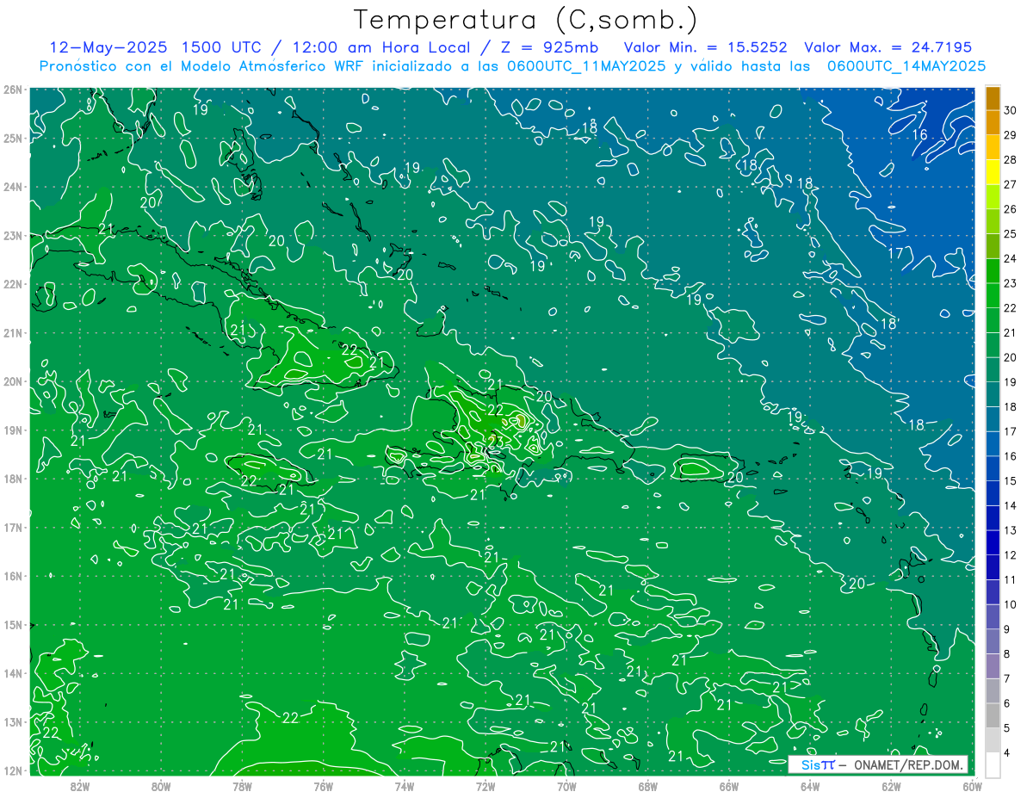
Task: Click the 'Z = 925mb' pressure level text
Action: 548,47
